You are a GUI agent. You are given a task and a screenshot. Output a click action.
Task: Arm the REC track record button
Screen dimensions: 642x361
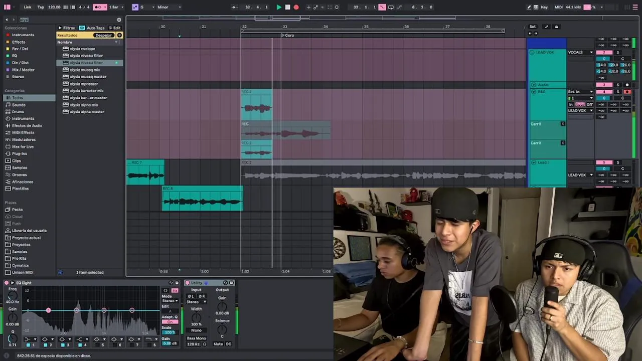pyautogui.click(x=627, y=92)
